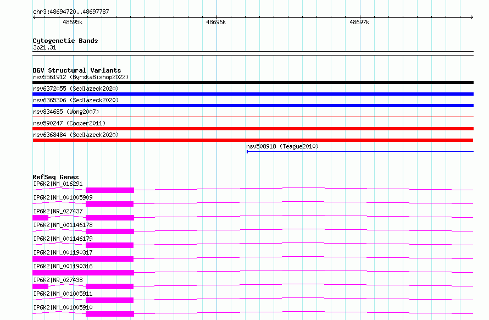
Task: Click label nsv508918 (Teague2010)
Action: pyautogui.click(x=282, y=146)
